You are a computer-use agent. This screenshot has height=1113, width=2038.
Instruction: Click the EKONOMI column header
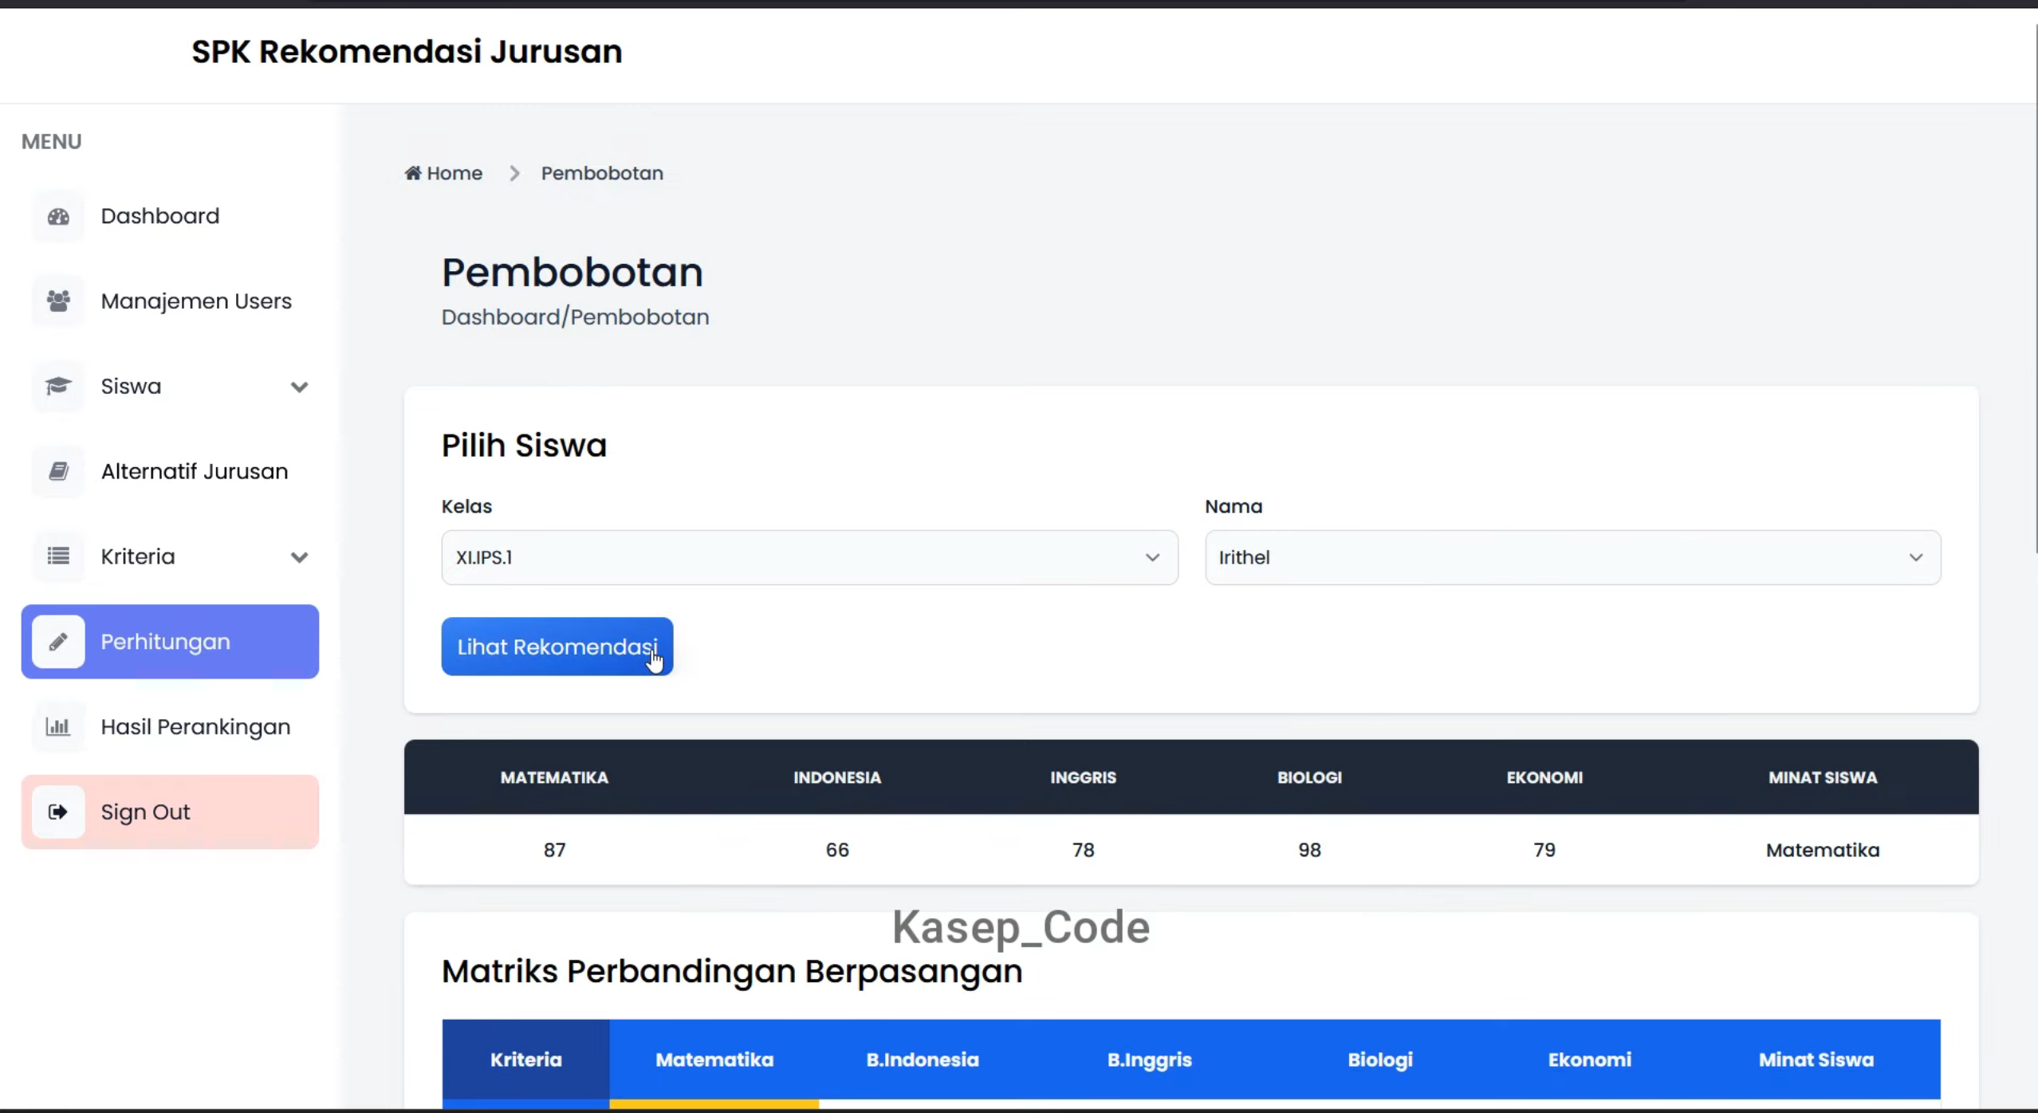point(1544,777)
